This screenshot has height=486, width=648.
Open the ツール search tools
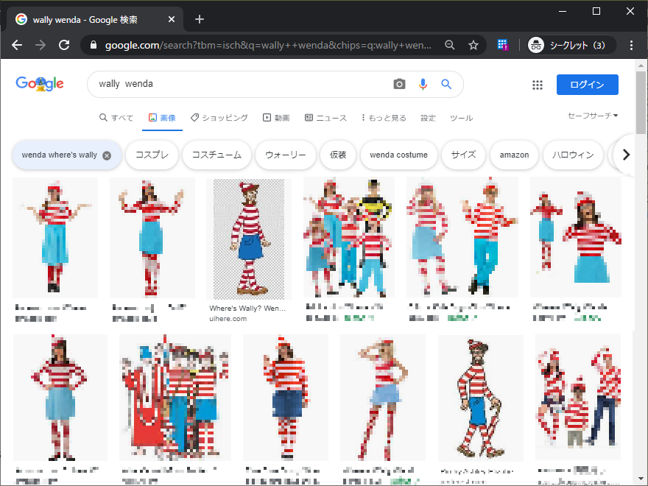click(461, 118)
